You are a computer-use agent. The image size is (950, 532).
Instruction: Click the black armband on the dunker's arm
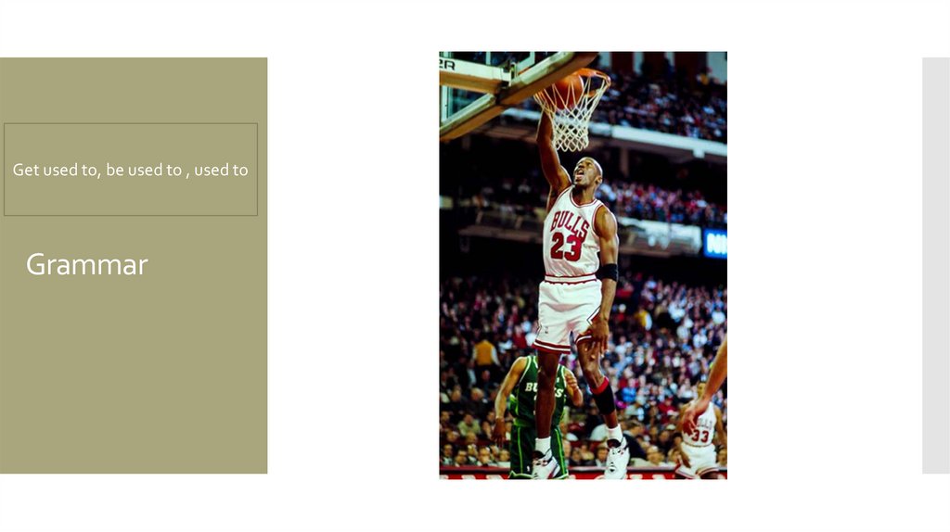click(x=607, y=272)
